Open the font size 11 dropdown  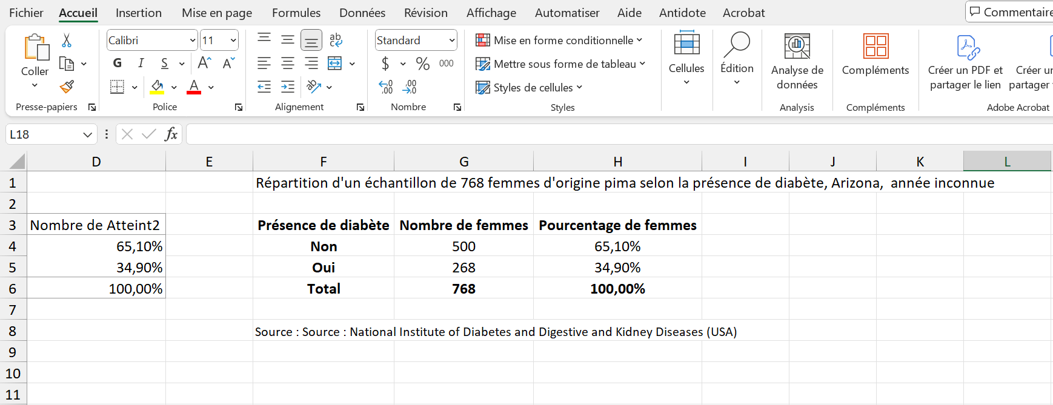point(233,41)
